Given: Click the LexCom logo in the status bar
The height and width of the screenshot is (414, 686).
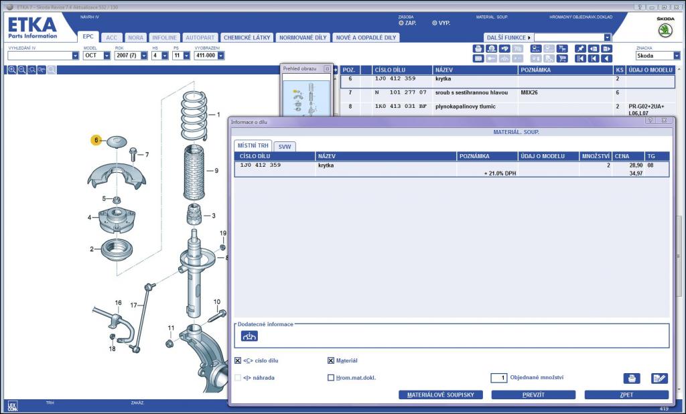Looking at the screenshot, I should [x=13, y=406].
